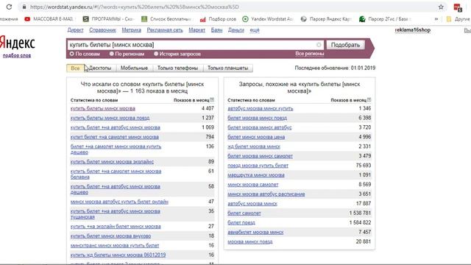This screenshot has width=471, height=265.
Task: Click the 4 407 impressions value
Action: click(x=208, y=108)
